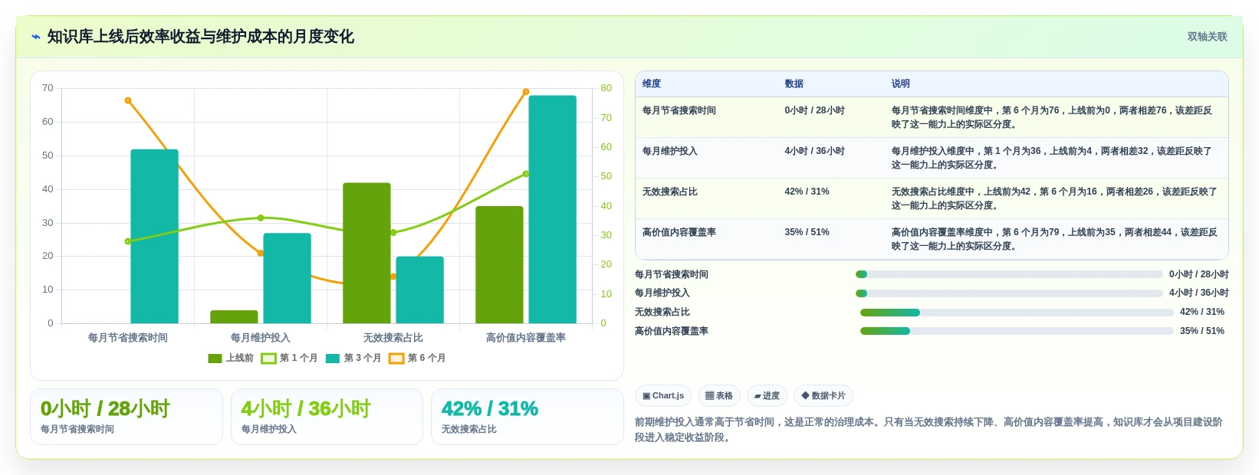Viewport: 1259px width, 475px height.
Task: Click the tall teal bar for 高价值内容覆盖率
Action: 552,209
